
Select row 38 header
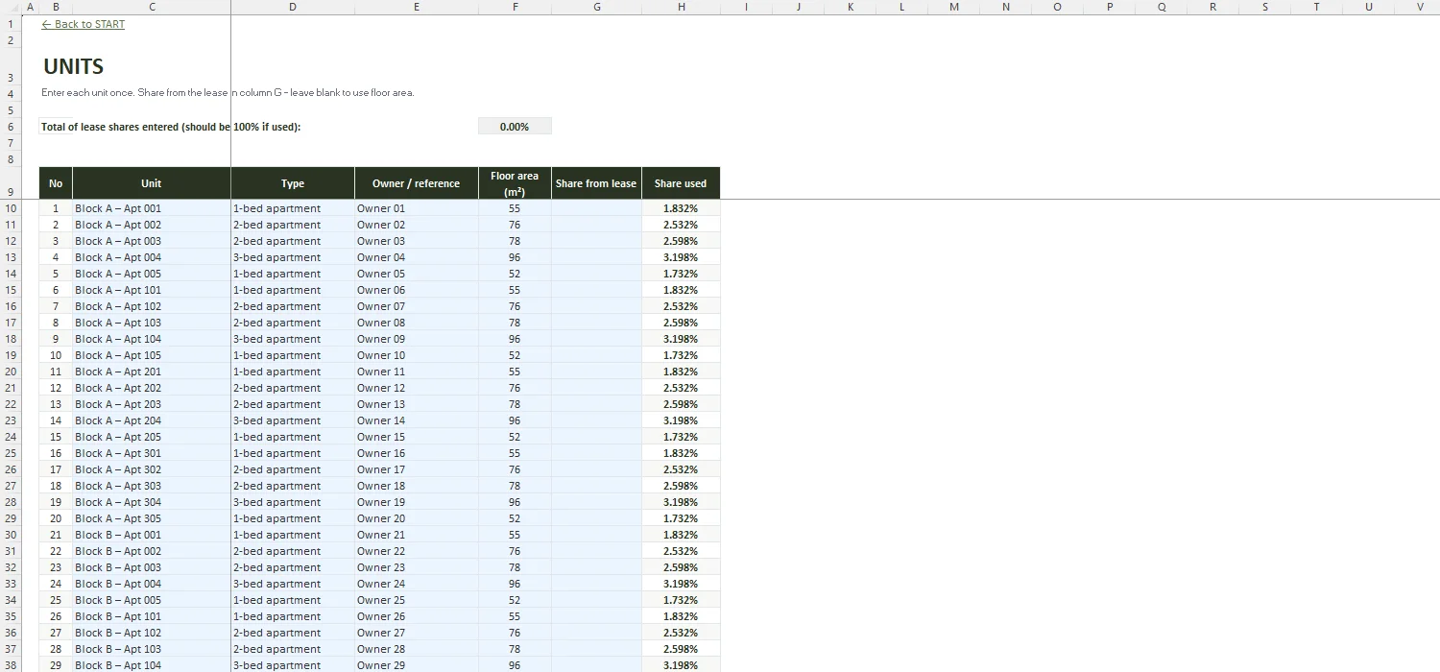pyautogui.click(x=11, y=665)
